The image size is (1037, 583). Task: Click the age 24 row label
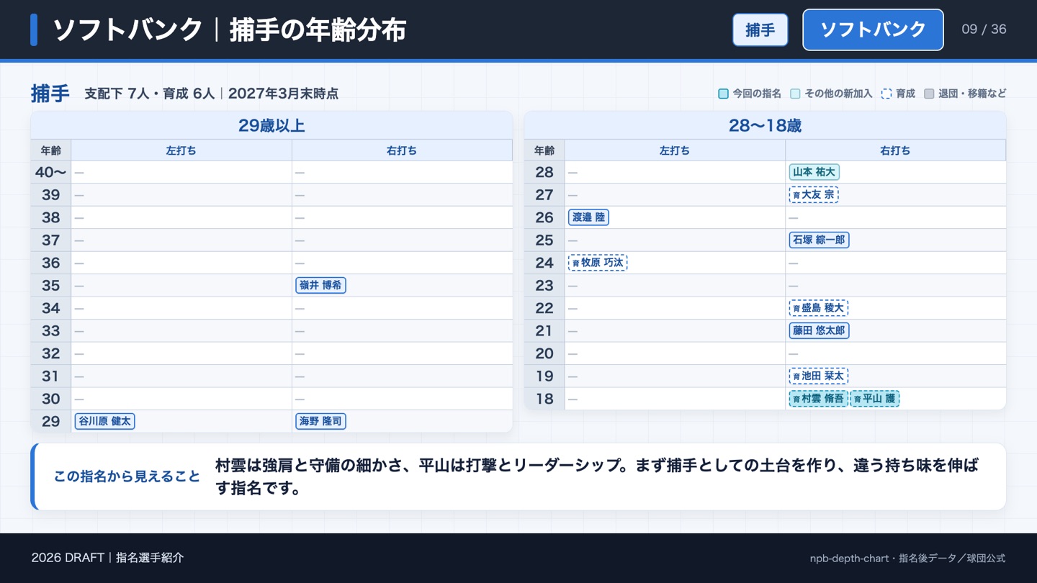click(x=544, y=263)
